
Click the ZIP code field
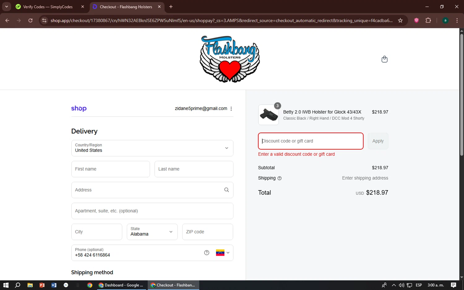pyautogui.click(x=208, y=232)
